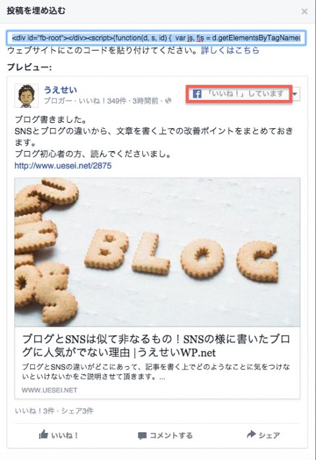Click the BLOG cookie letters image

(x=157, y=252)
